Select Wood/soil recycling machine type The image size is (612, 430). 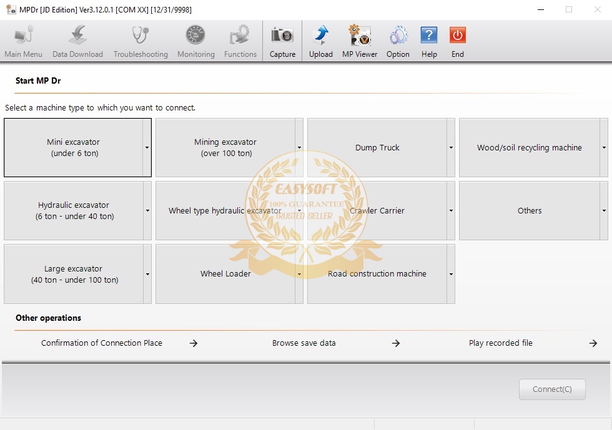coord(530,147)
